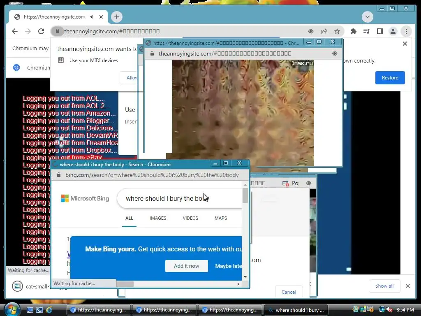The image size is (421, 316).
Task: Launch Internet Explorer from quick launch
Action: pyautogui.click(x=49, y=310)
